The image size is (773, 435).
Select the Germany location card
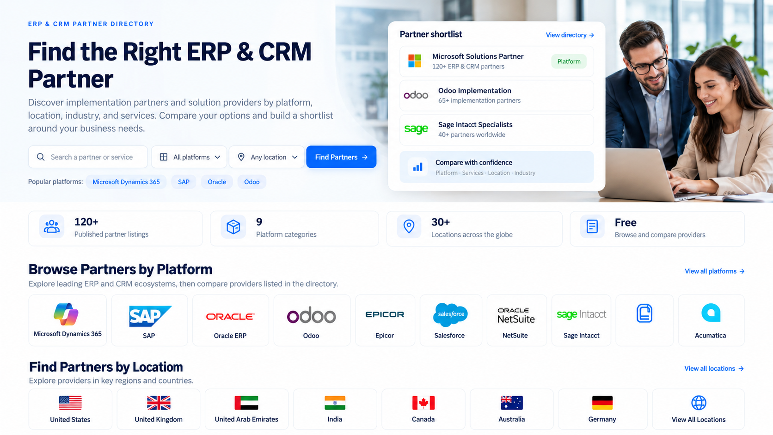point(602,409)
